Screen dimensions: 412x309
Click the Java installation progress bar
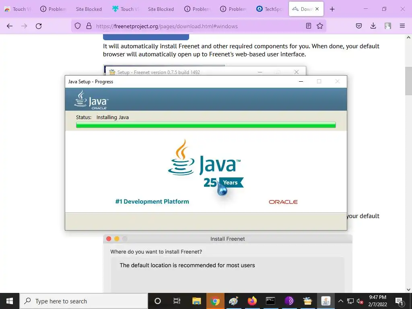click(206, 125)
